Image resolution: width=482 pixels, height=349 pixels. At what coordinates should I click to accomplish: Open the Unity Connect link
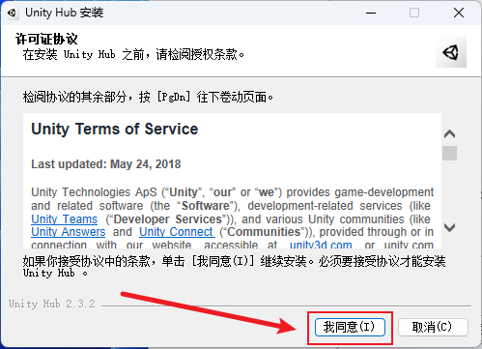pyautogui.click(x=177, y=232)
